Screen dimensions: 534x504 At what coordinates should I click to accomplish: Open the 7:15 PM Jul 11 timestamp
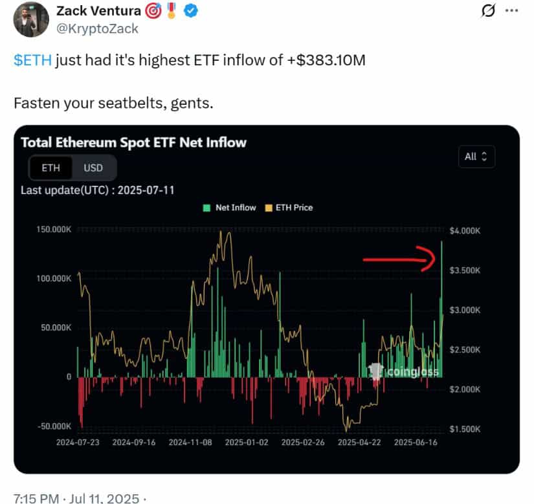[x=76, y=499]
